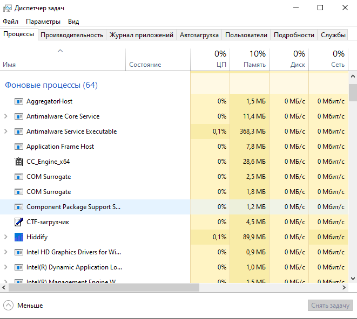Screen dimensions: 357x319
Task: Select the Intel(R) Dynamic Application Lo... name
Action: (74, 267)
